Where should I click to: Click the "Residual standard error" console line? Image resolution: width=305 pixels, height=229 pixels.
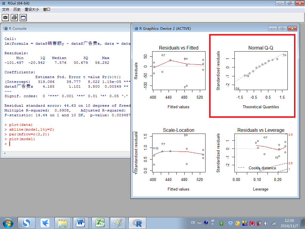[x=67, y=106]
